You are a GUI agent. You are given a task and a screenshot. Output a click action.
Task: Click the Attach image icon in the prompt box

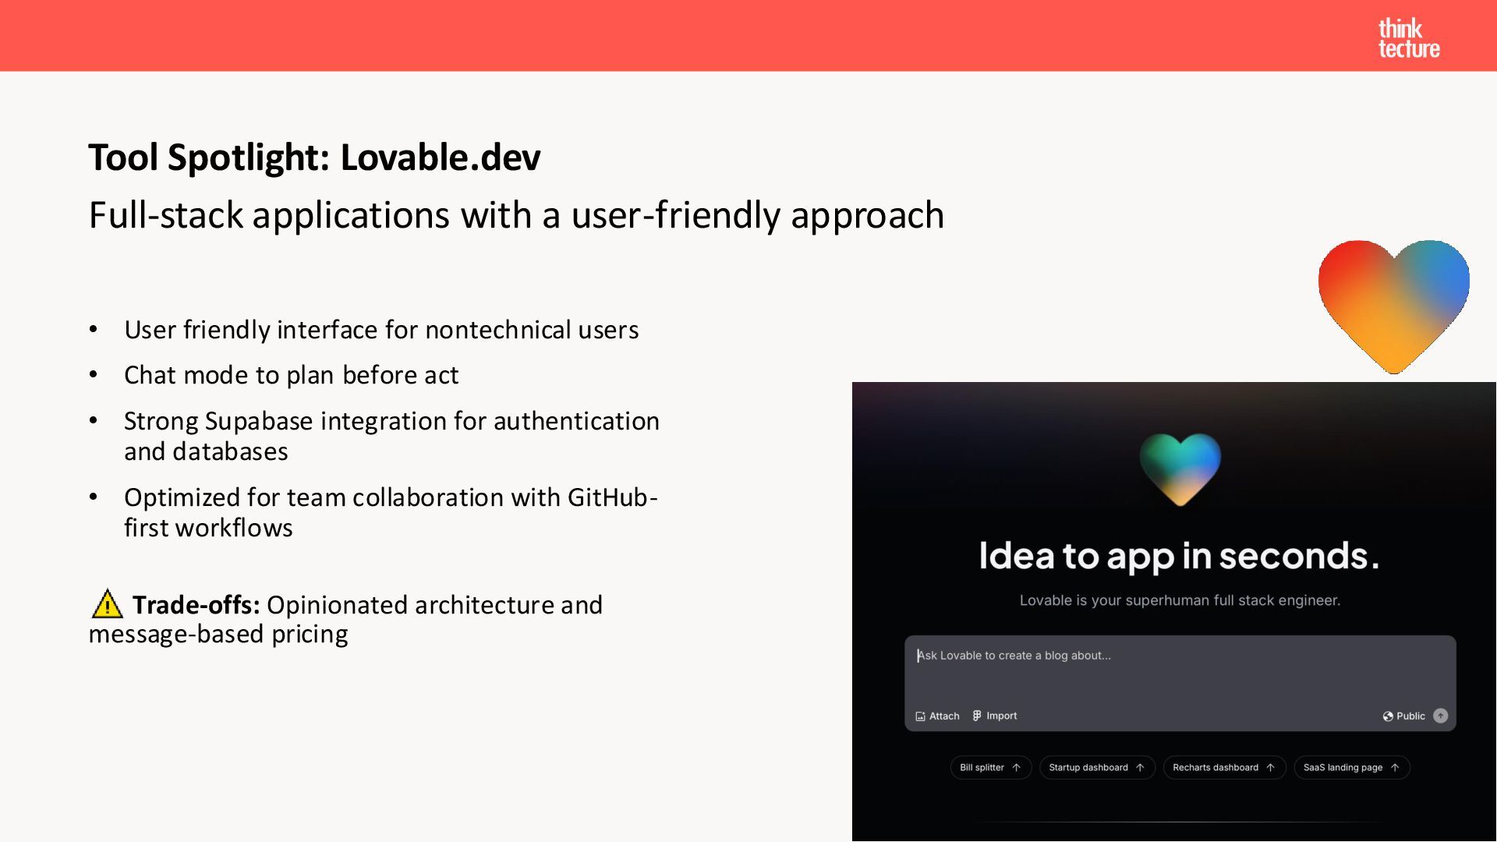pos(920,716)
